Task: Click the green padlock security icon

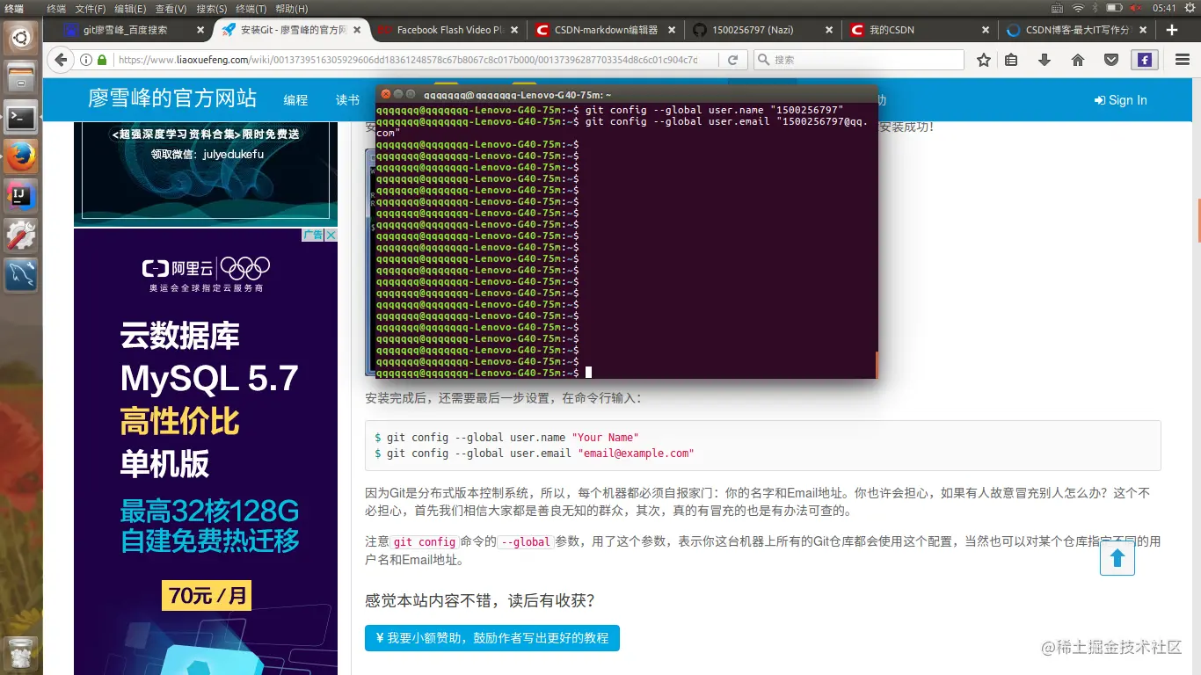Action: pos(102,61)
